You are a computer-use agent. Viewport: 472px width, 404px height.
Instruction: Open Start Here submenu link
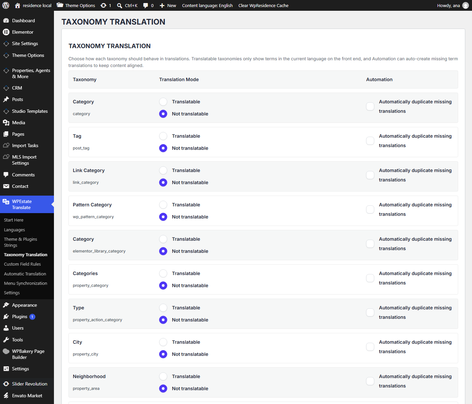(14, 220)
